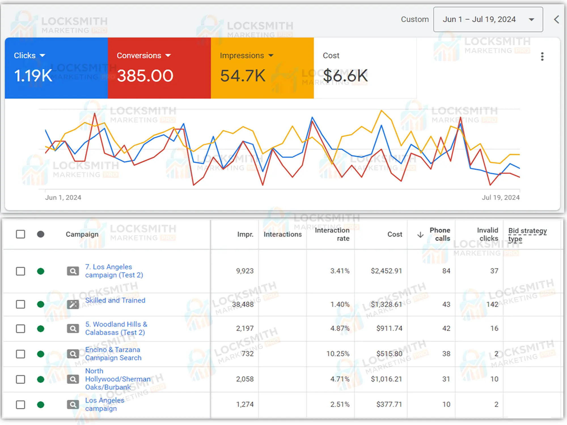Select the Search campaign icon beside 7. Los Angeles campaign

(73, 271)
